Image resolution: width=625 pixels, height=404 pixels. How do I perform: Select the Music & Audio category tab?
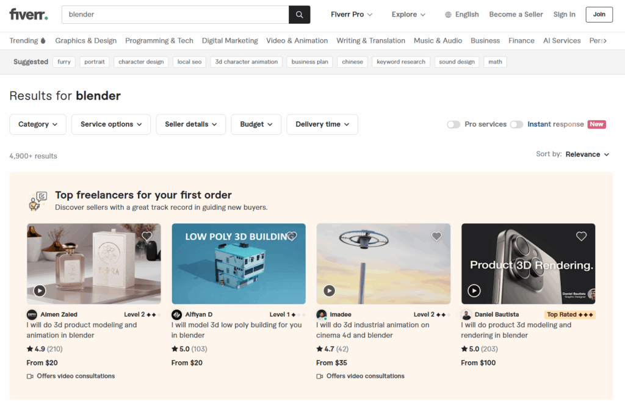[438, 40]
